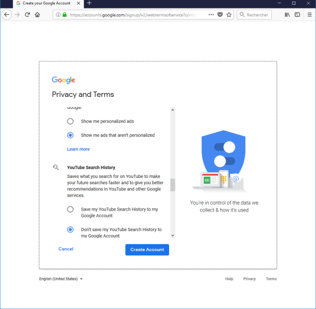
Task: Click the YouTube Search History heading
Action: tap(91, 167)
